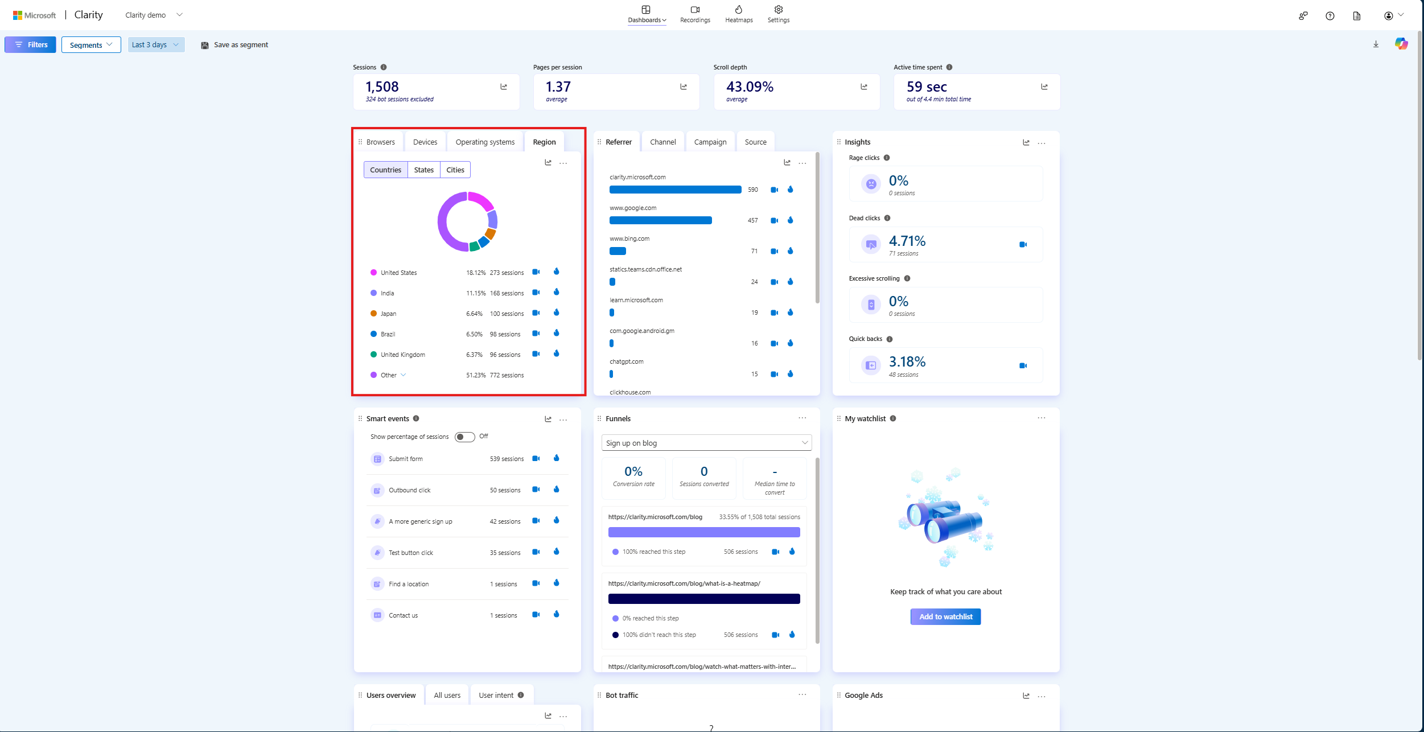Change the Last 3 days date range
The image size is (1424, 732).
click(156, 45)
